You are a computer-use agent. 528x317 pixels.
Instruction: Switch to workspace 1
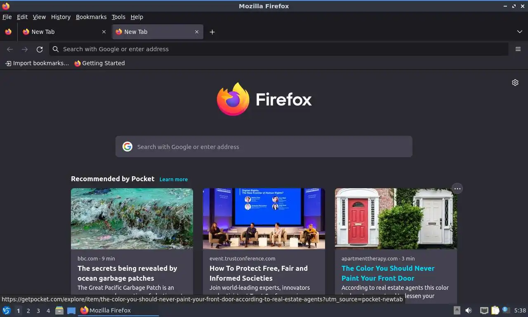(18, 311)
